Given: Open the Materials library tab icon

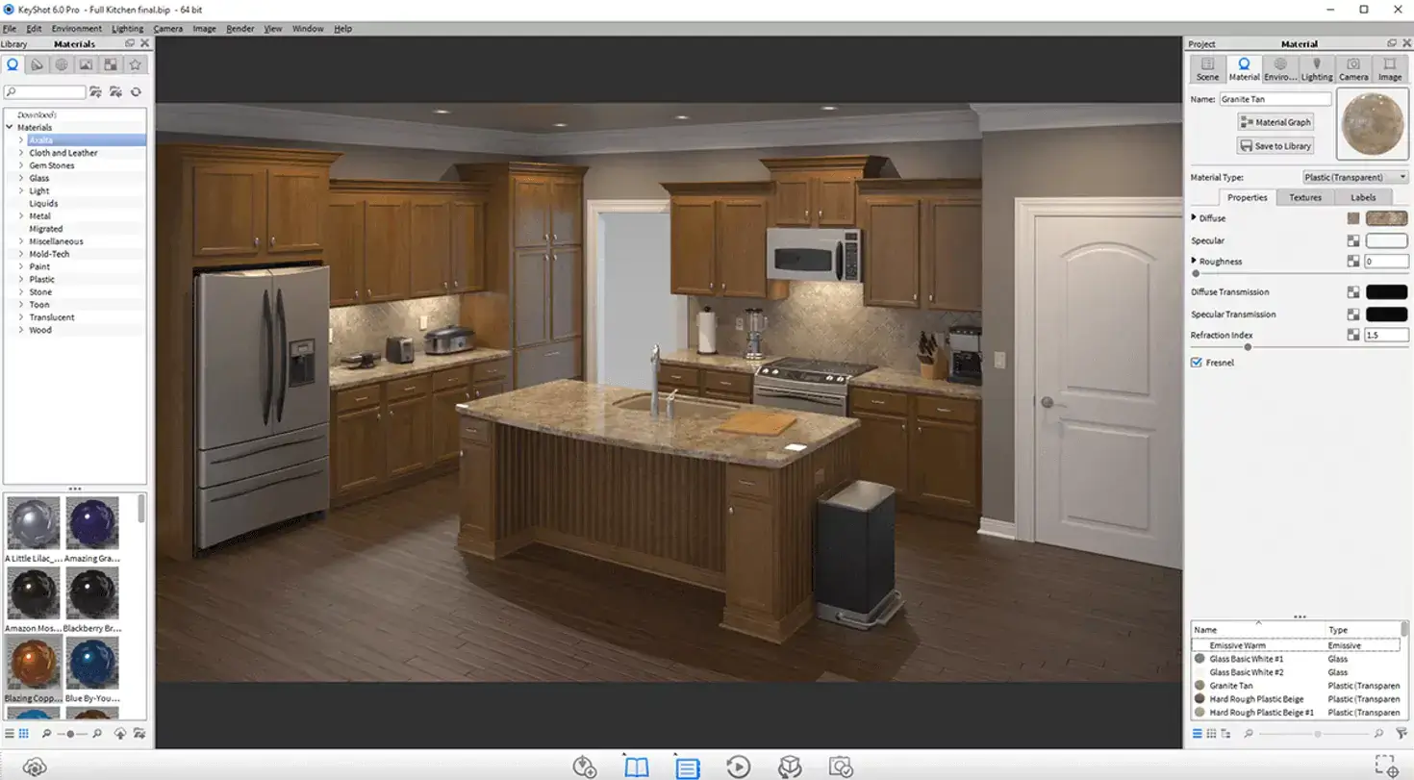Looking at the screenshot, I should pos(13,64).
